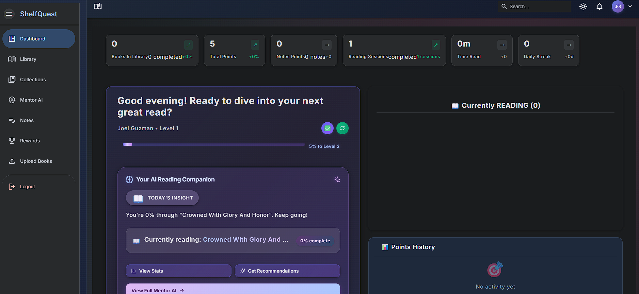639x294 pixels.
Task: Click the Points History heading
Action: [x=413, y=247]
